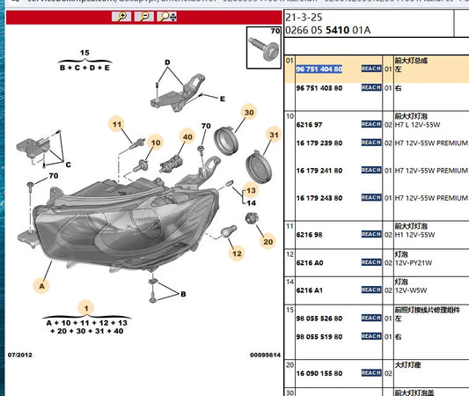
Task: Click REACH badge for part 16 179 243 80
Action: point(371,198)
